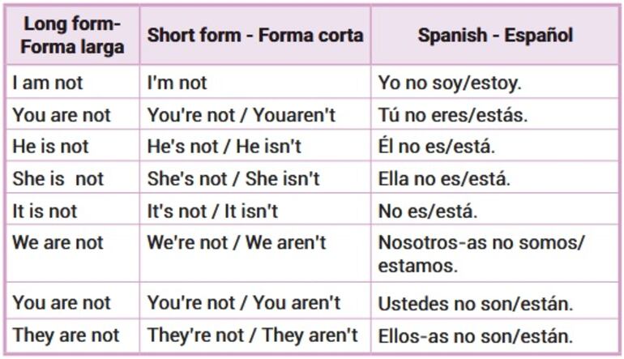
Task: Click the 'They are not' cell
Action: coord(66,335)
